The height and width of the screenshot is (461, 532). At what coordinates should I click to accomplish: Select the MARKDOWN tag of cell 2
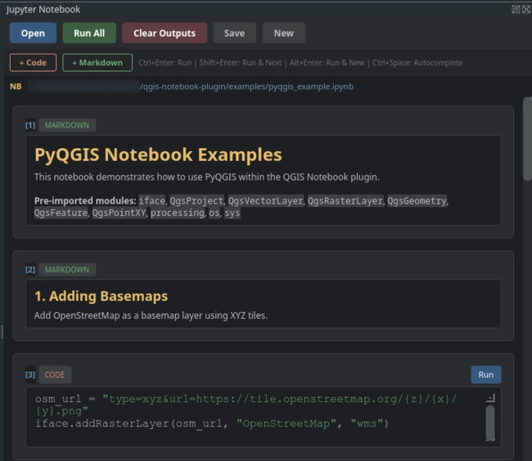(x=67, y=269)
